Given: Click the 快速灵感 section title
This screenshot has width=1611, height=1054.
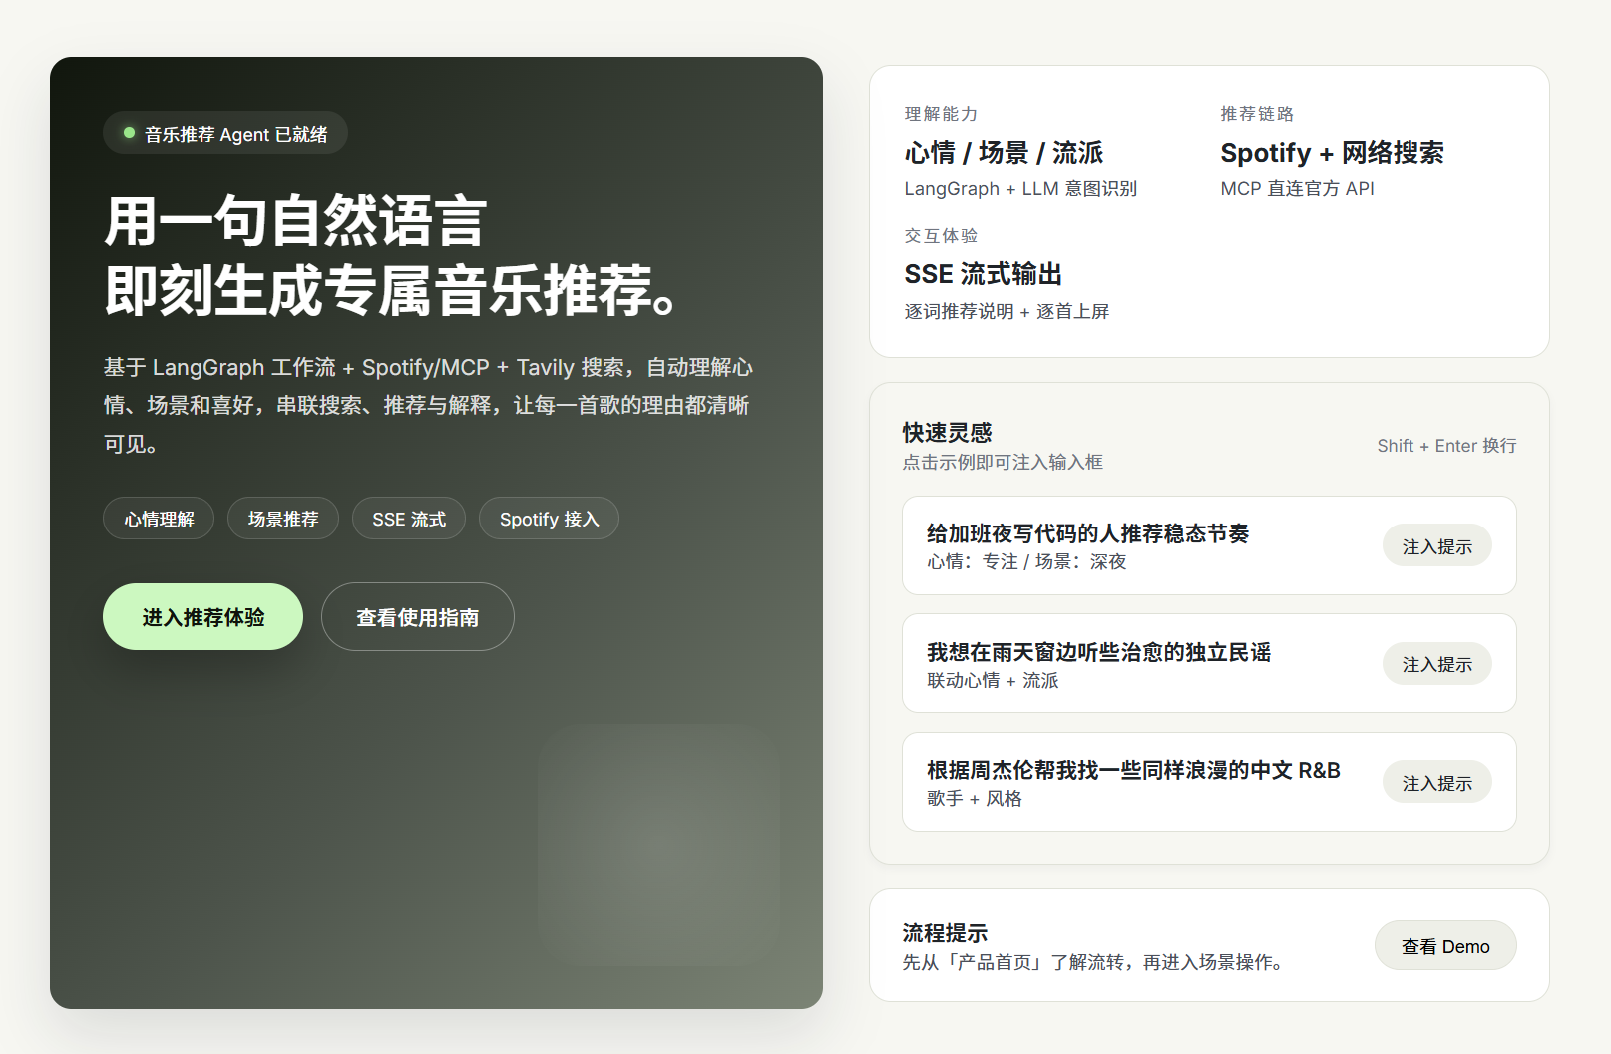Looking at the screenshot, I should click(x=947, y=432).
